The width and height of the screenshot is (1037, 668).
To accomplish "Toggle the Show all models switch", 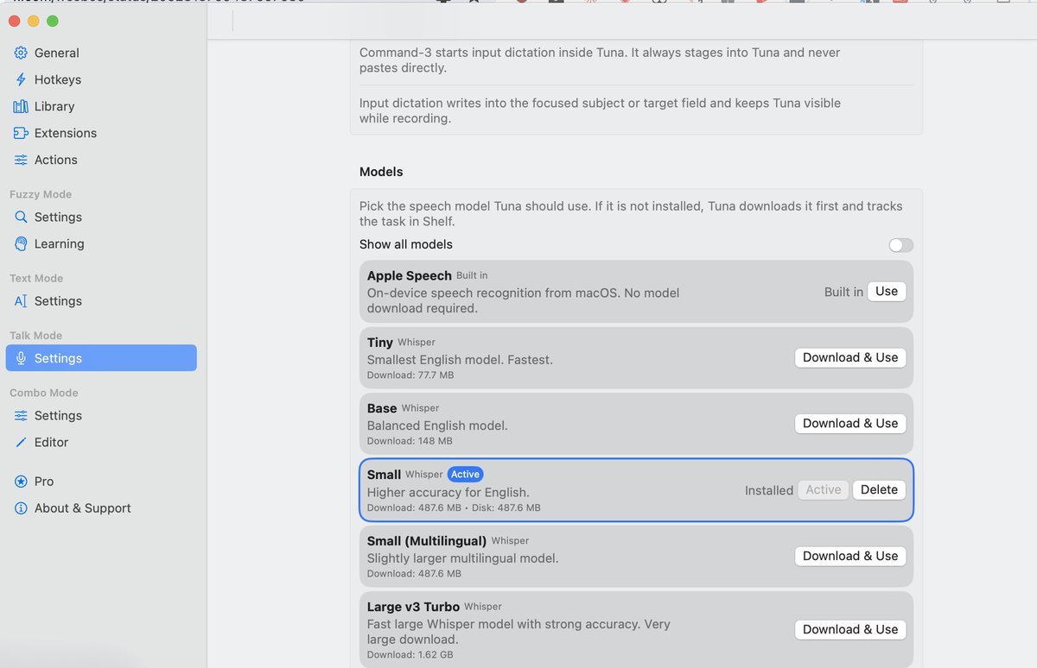I will point(900,245).
